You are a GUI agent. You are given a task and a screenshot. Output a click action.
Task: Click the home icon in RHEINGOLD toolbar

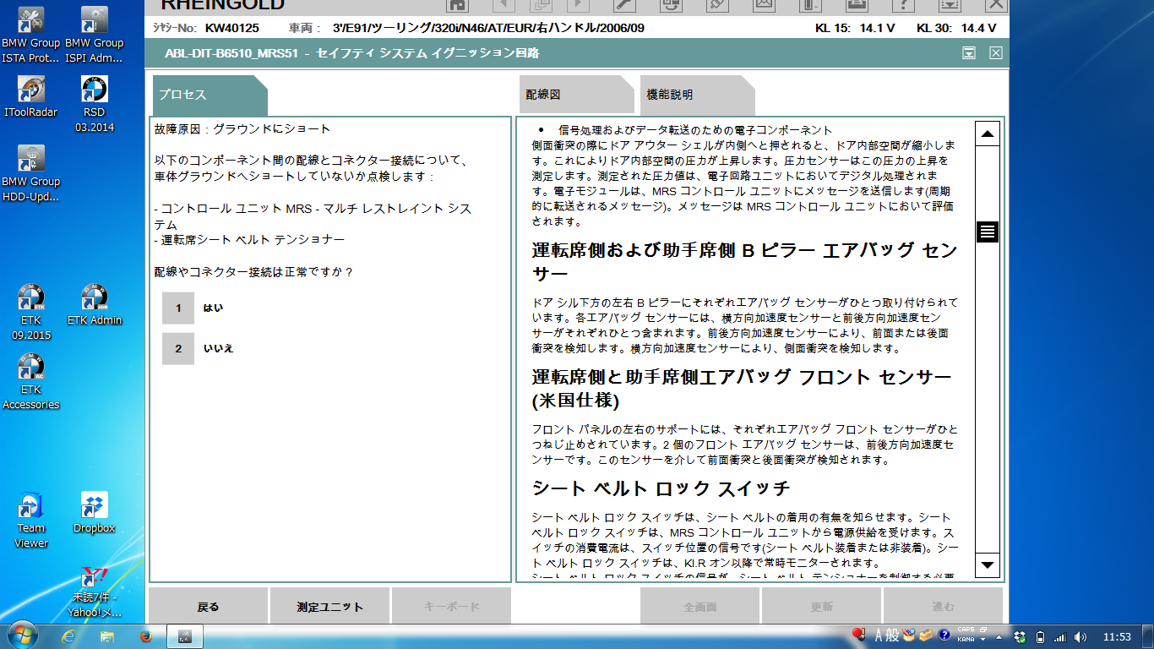pyautogui.click(x=457, y=5)
